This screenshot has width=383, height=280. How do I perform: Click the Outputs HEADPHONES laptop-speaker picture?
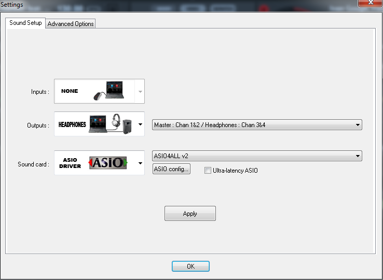[111, 124]
